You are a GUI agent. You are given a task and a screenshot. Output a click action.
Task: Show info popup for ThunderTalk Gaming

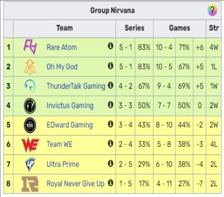coord(111,85)
